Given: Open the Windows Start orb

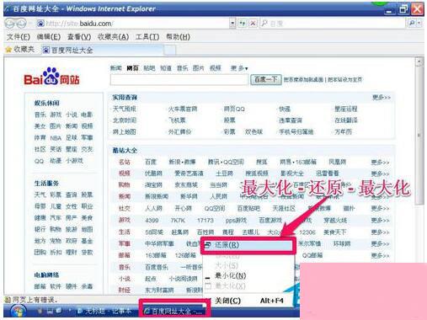Looking at the screenshot, I should [x=19, y=312].
